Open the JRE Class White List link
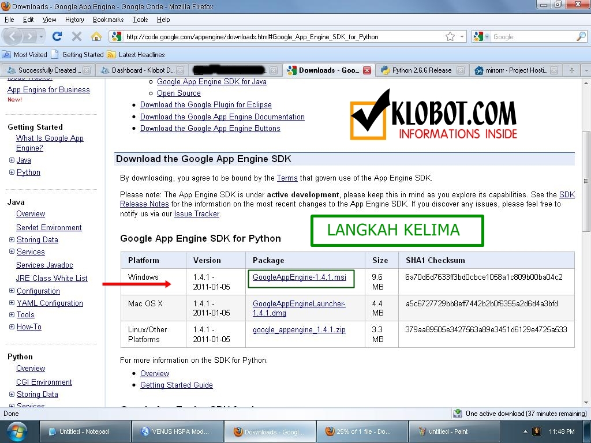 (x=51, y=279)
